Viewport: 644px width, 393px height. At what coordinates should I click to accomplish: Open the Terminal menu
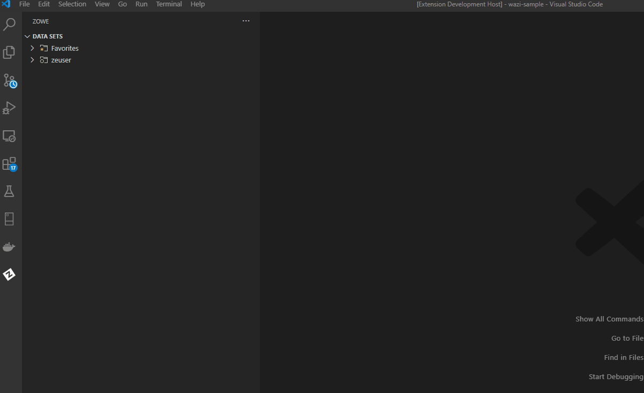[169, 4]
